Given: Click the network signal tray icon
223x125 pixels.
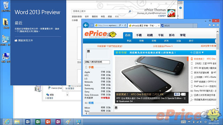Looking at the screenshot, I should 197,122.
